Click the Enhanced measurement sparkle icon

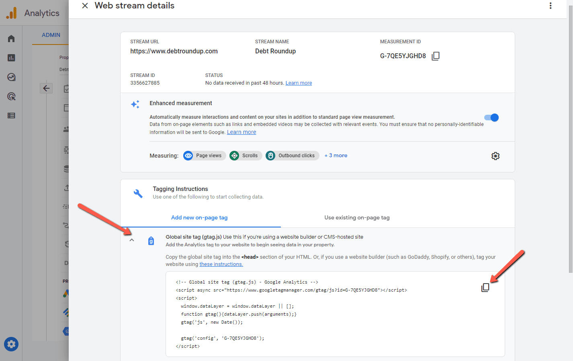[135, 104]
